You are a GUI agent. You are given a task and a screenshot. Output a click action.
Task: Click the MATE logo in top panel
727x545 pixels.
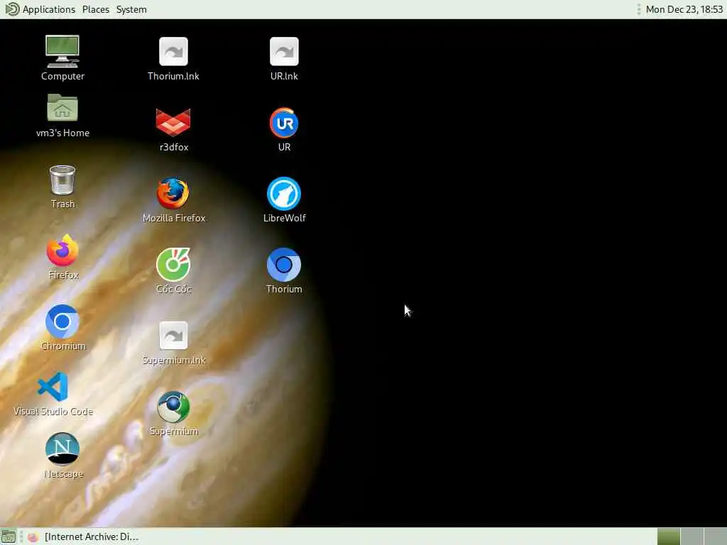point(12,9)
